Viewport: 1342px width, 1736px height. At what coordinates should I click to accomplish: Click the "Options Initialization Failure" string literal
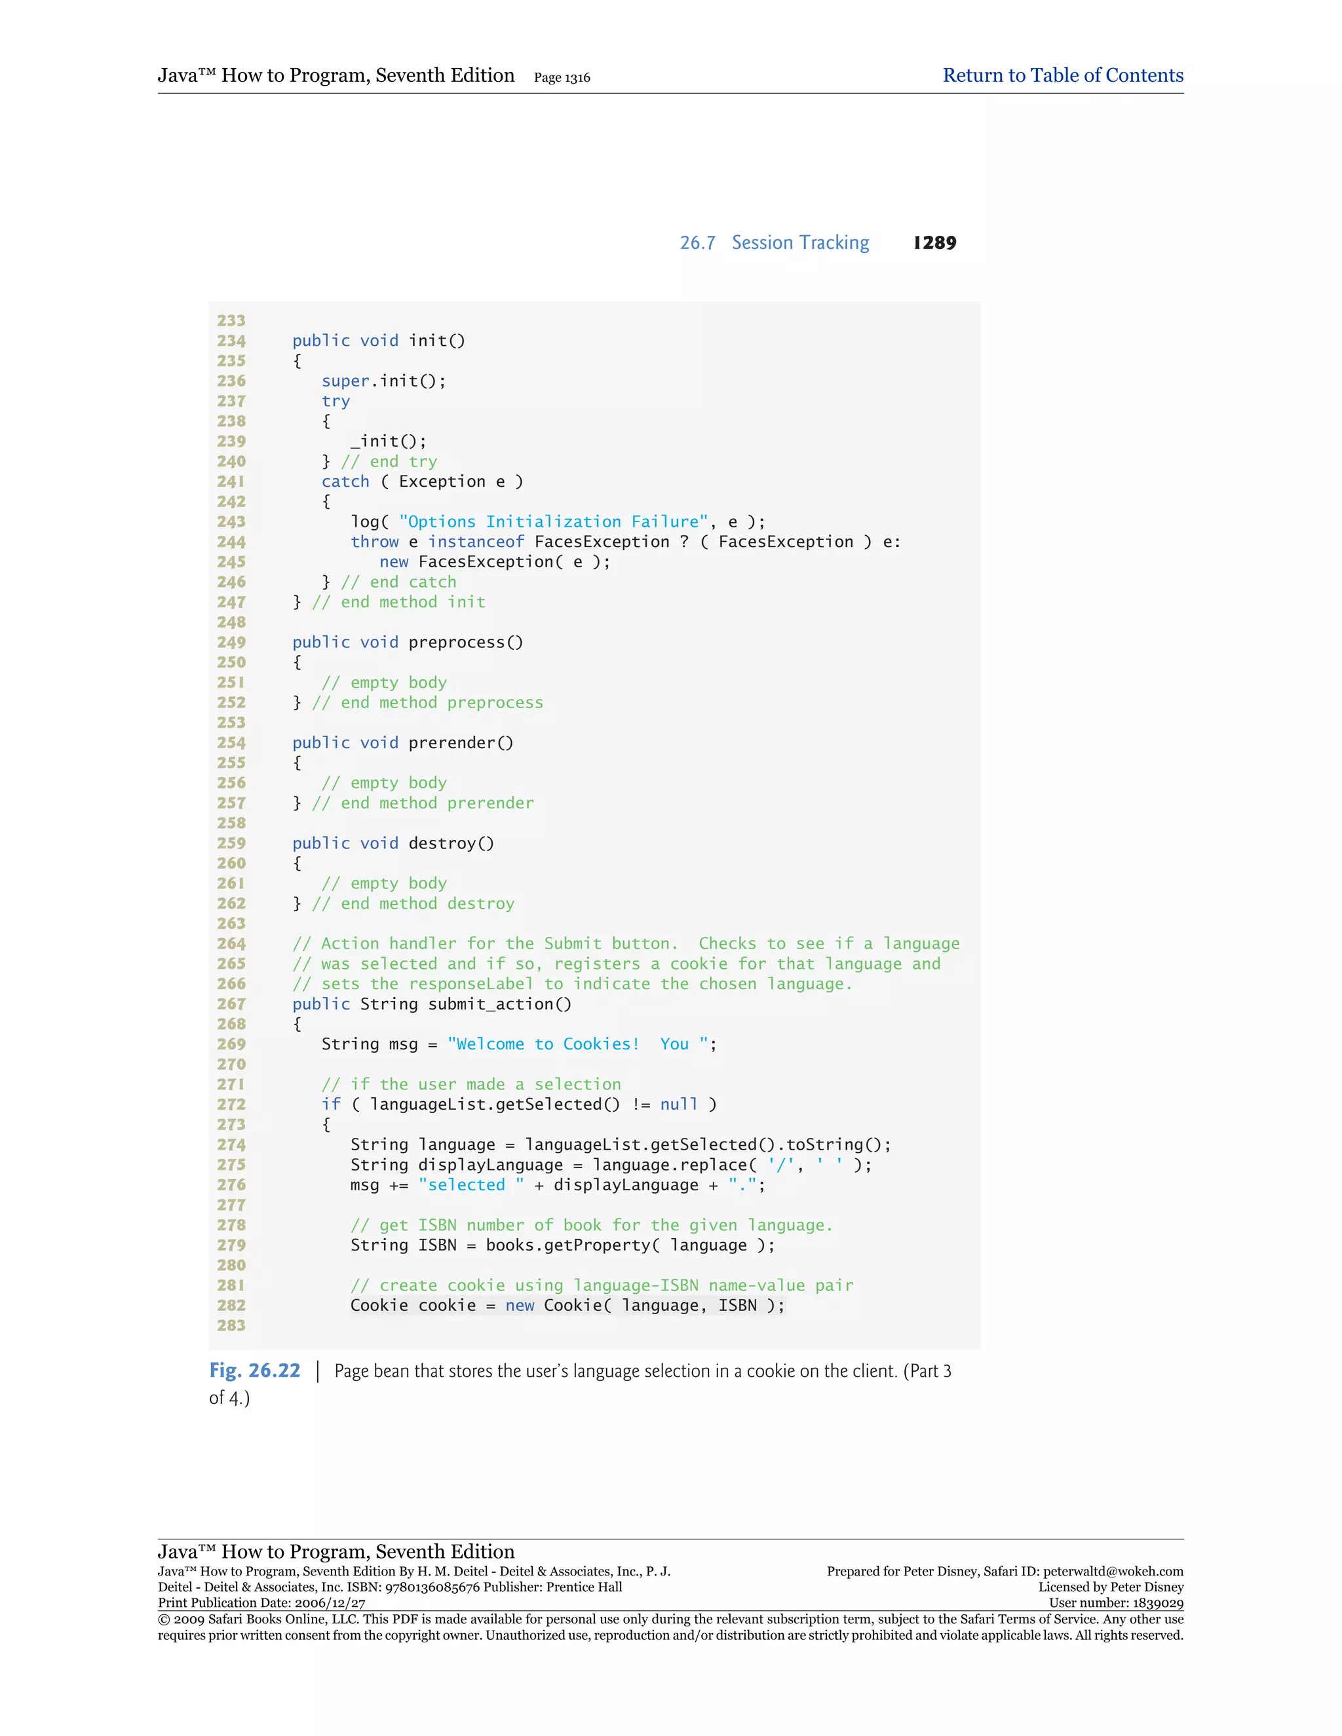pyautogui.click(x=553, y=522)
